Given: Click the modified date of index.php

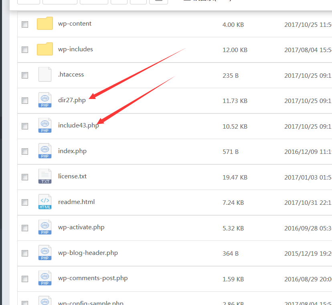Looking at the screenshot, I should point(308,152).
